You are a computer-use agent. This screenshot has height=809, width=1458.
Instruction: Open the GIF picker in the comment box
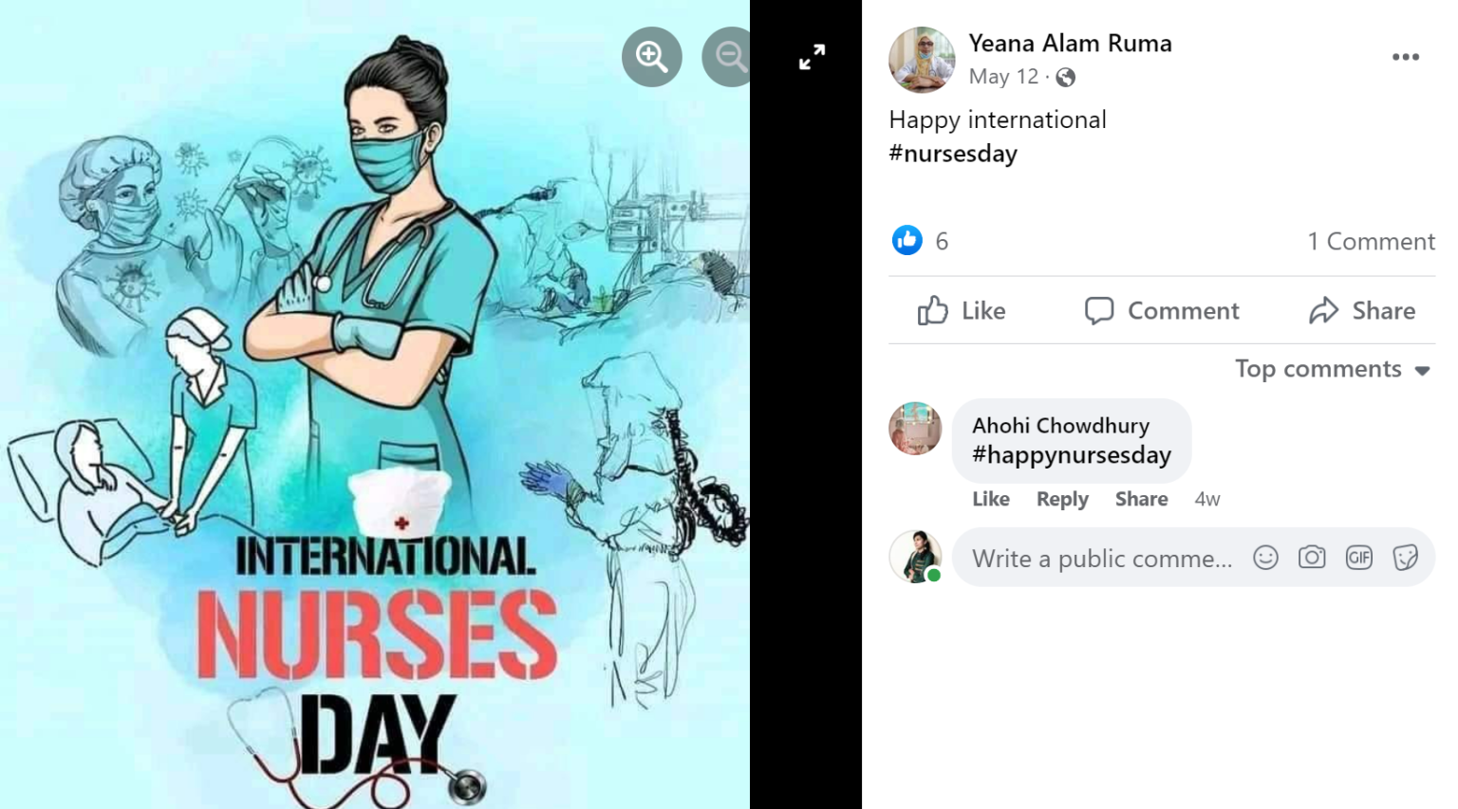(x=1359, y=559)
